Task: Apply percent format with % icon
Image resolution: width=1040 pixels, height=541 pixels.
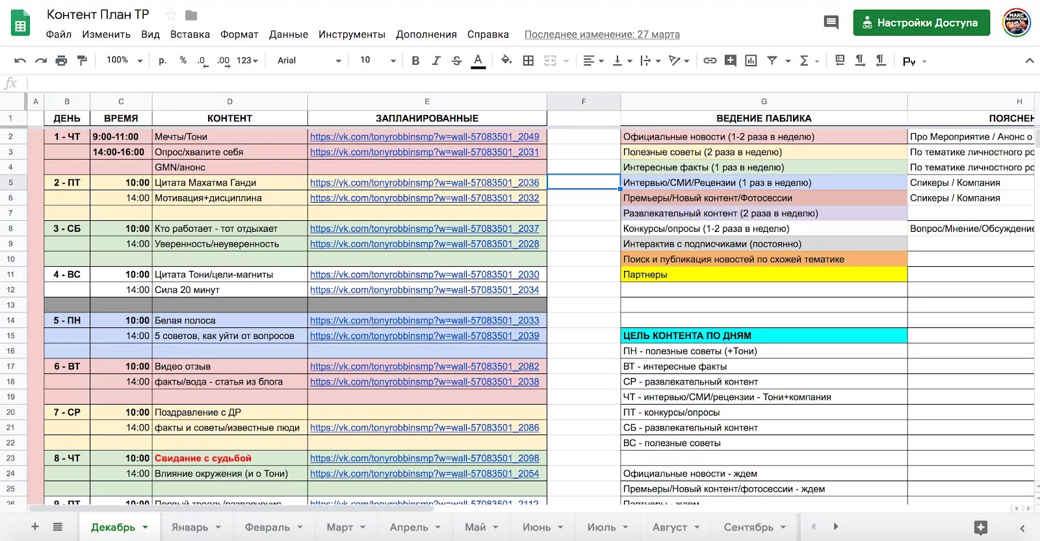Action: (183, 60)
